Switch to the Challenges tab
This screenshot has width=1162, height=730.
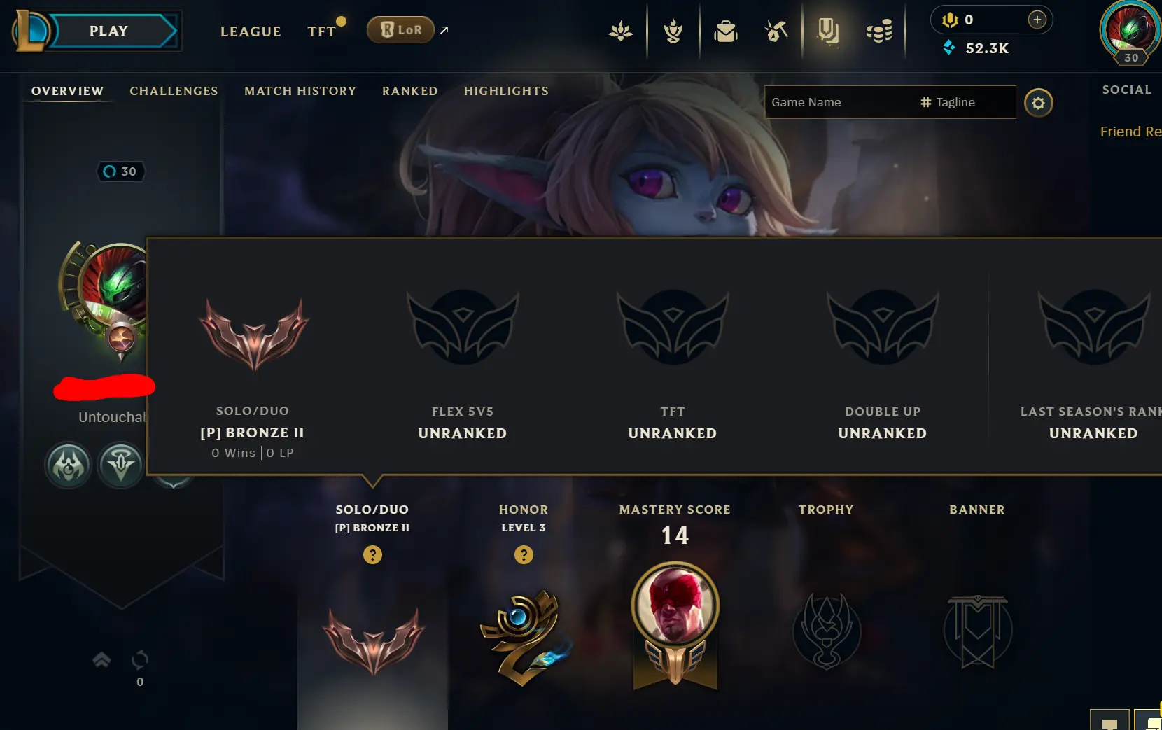[x=174, y=91]
